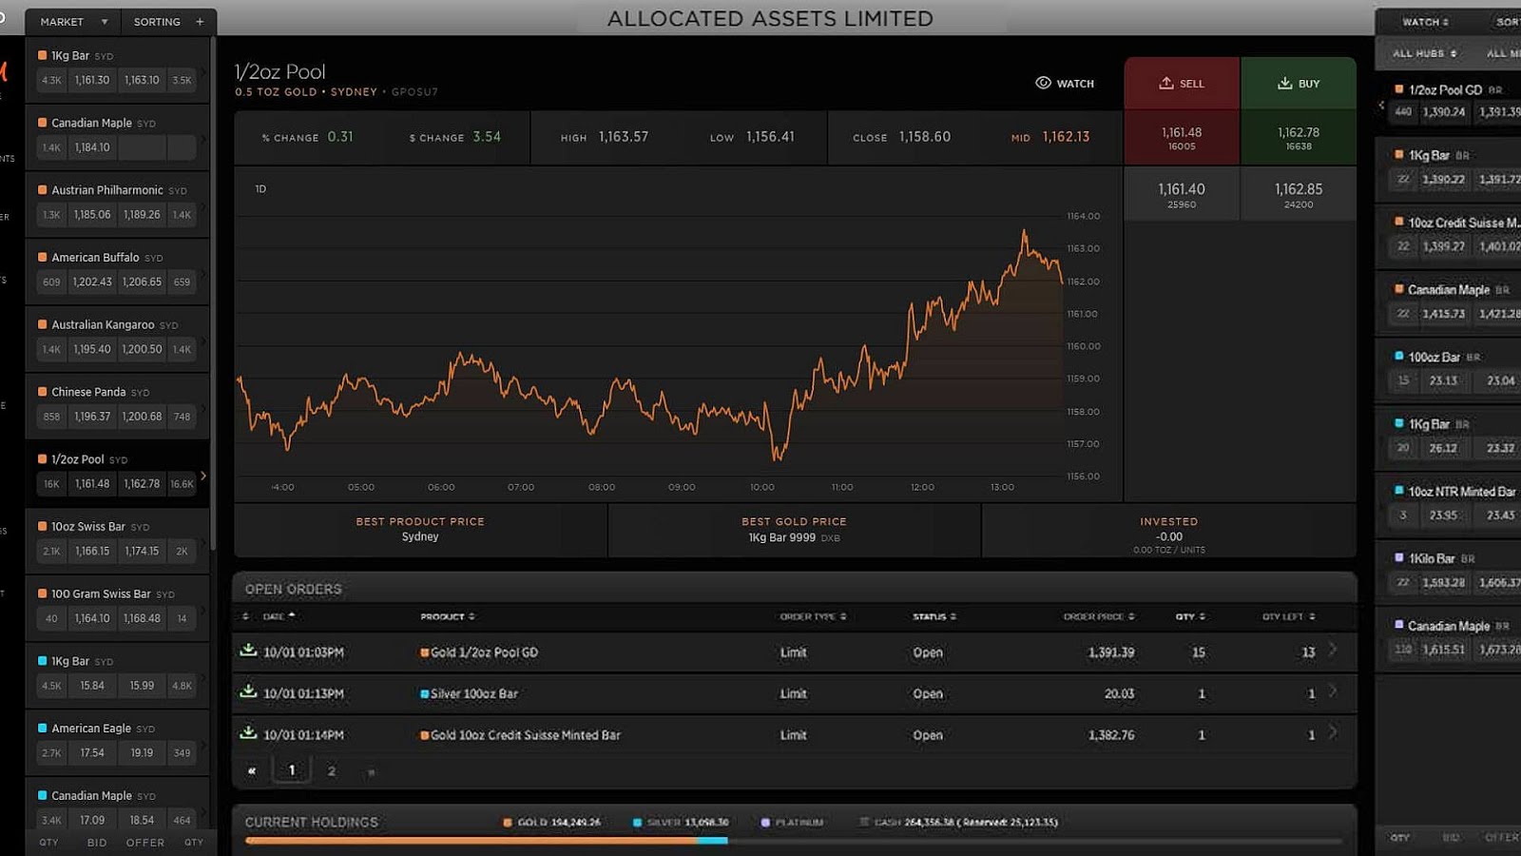Click the PLATINUM icon in Current Holdings bar
The image size is (1521, 856).
click(764, 821)
